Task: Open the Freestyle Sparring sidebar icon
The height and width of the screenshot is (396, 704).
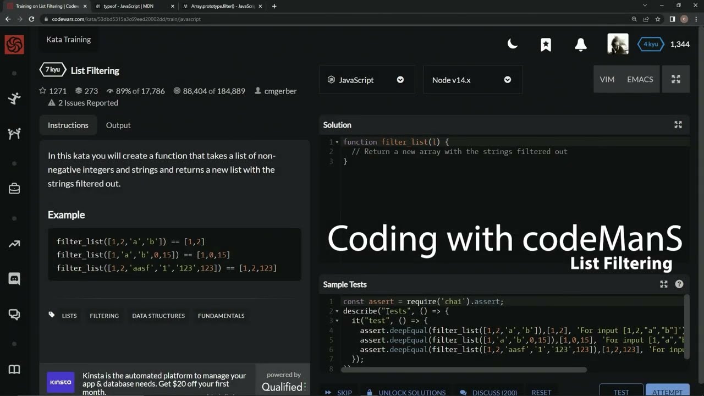Action: coord(14,134)
